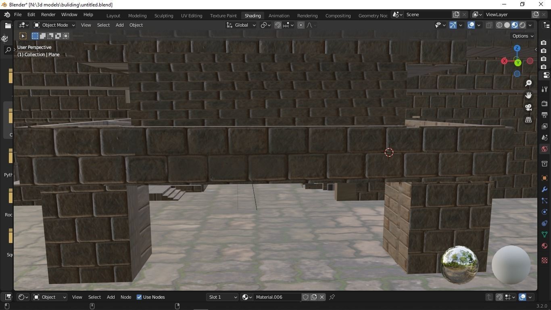Switch to material preview viewport shading
Screen dimensions: 551x310
coord(515,25)
